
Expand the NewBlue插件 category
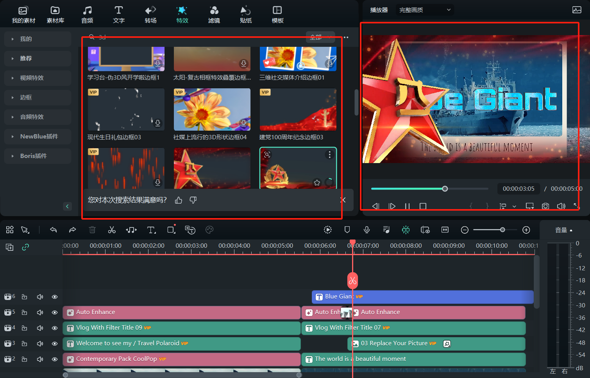pos(39,137)
